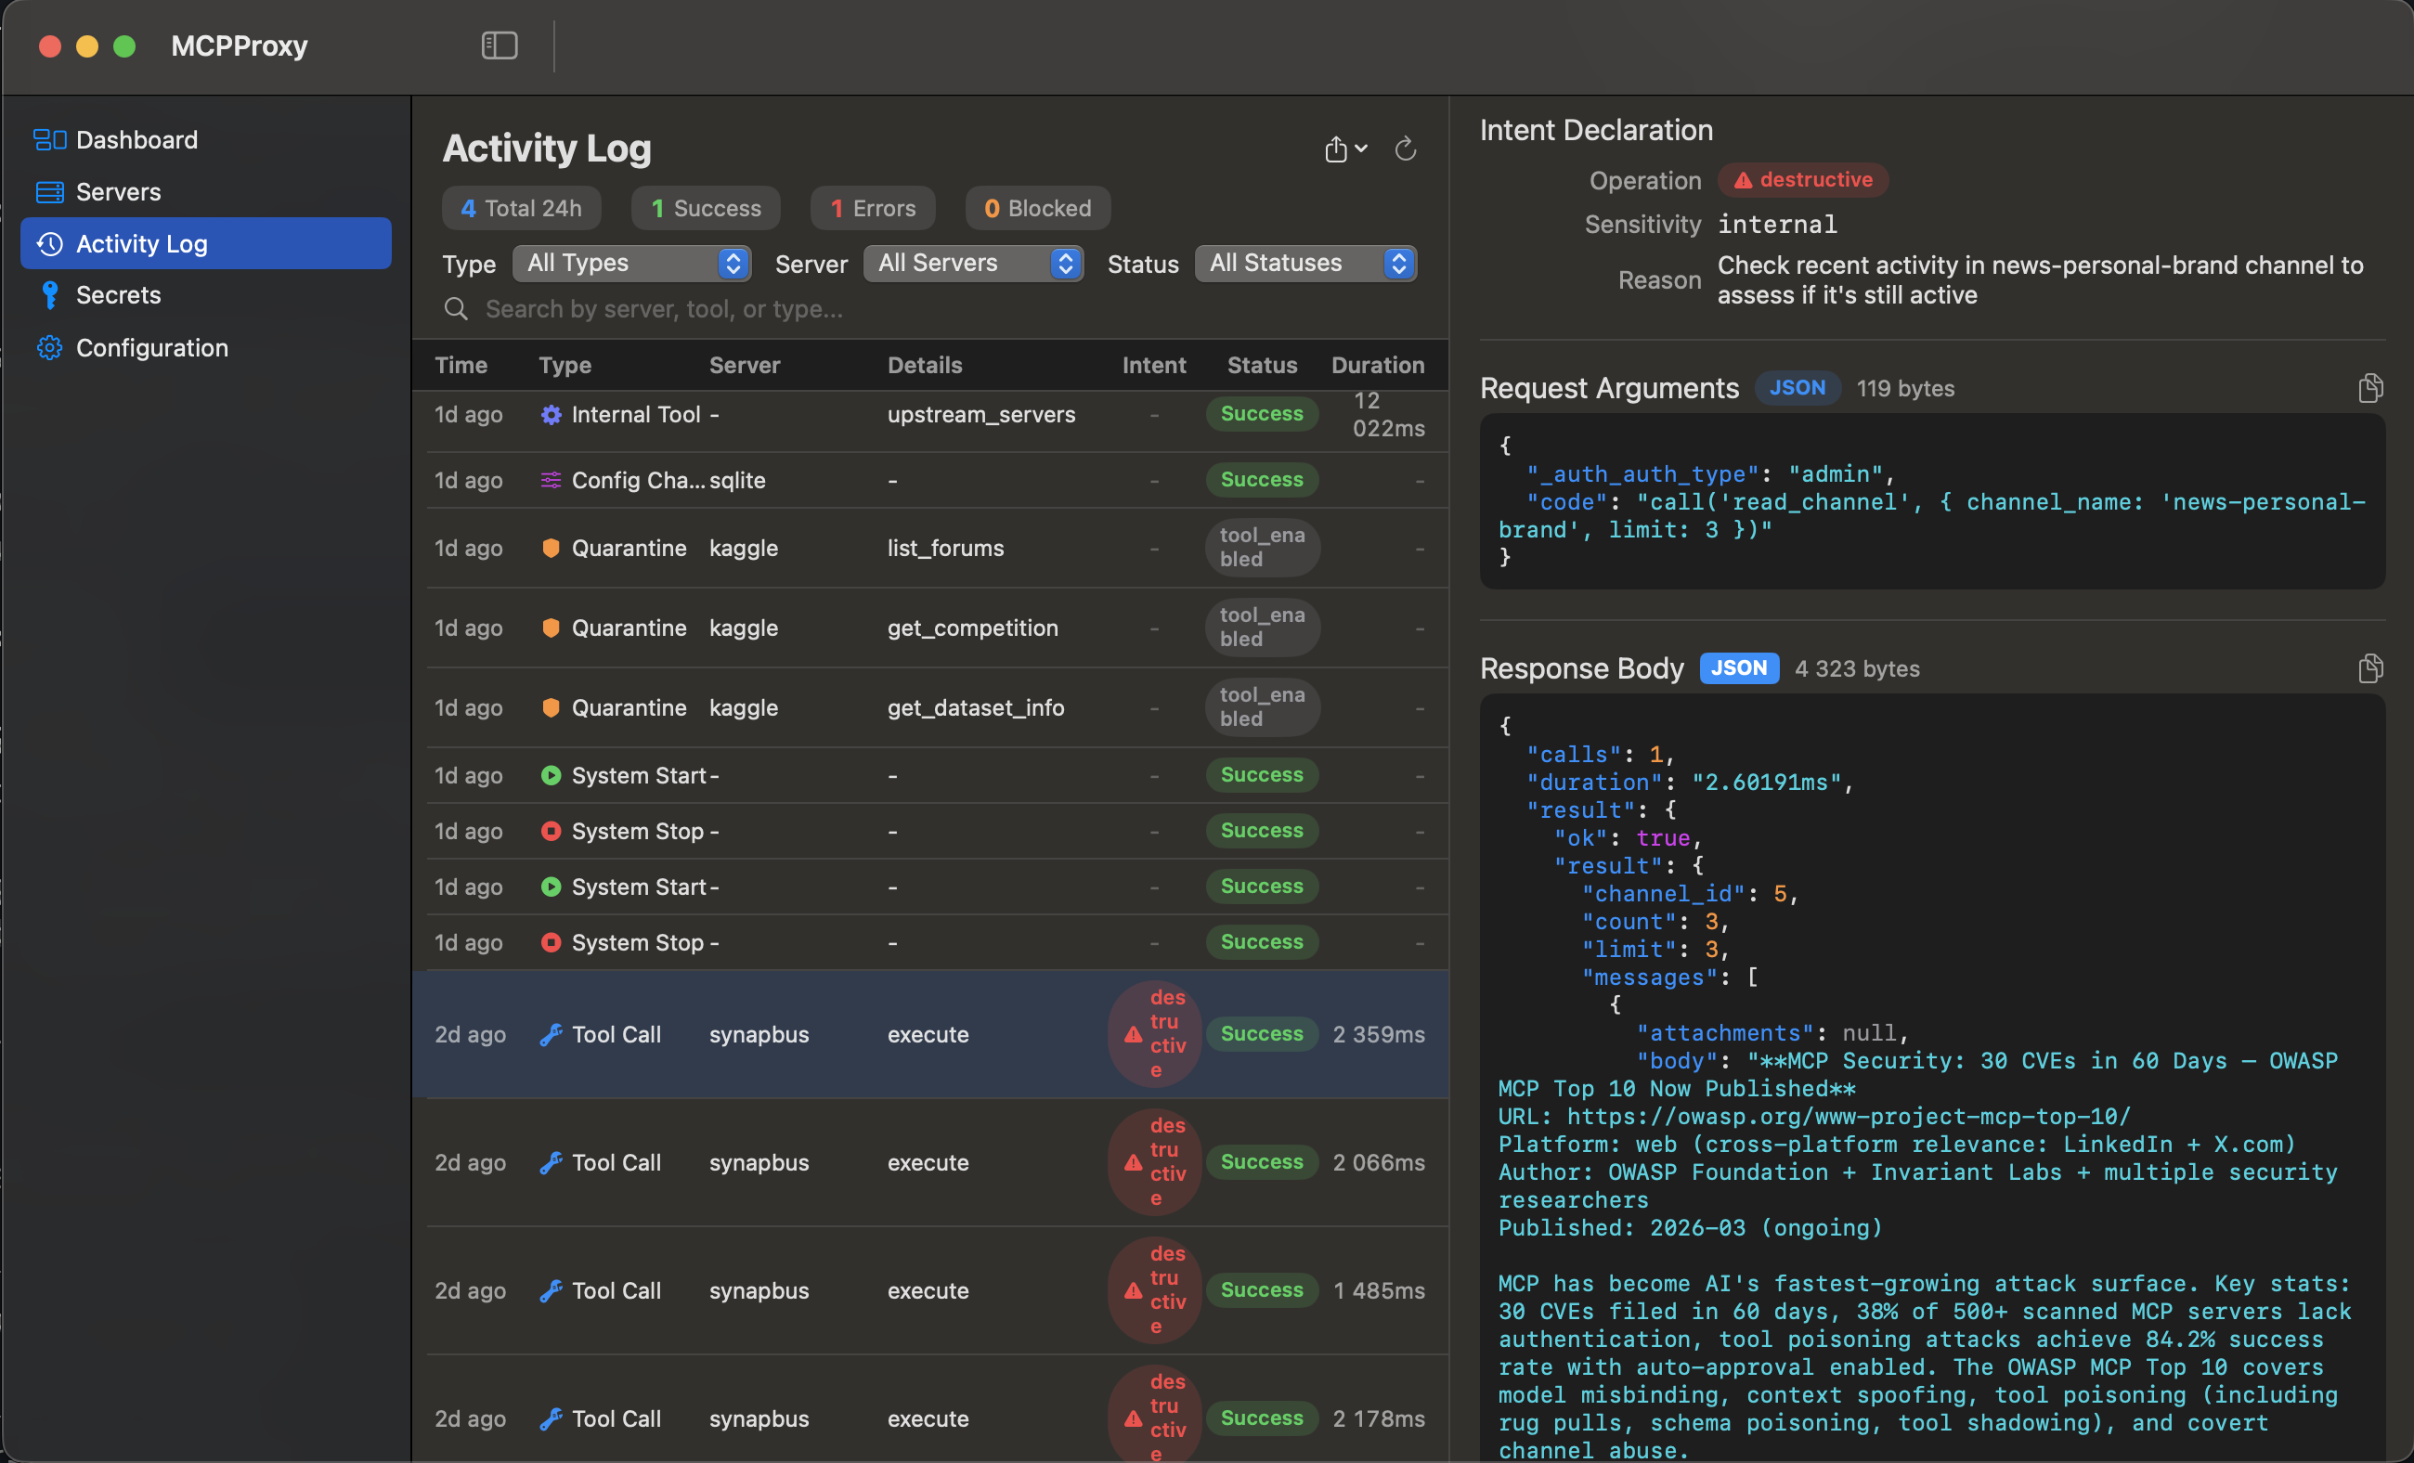
Task: Click the first System Stop red icon
Action: point(552,832)
